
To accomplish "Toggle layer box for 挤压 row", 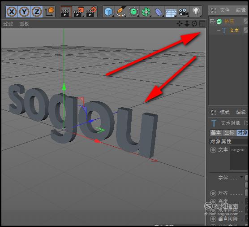I will click(x=246, y=21).
